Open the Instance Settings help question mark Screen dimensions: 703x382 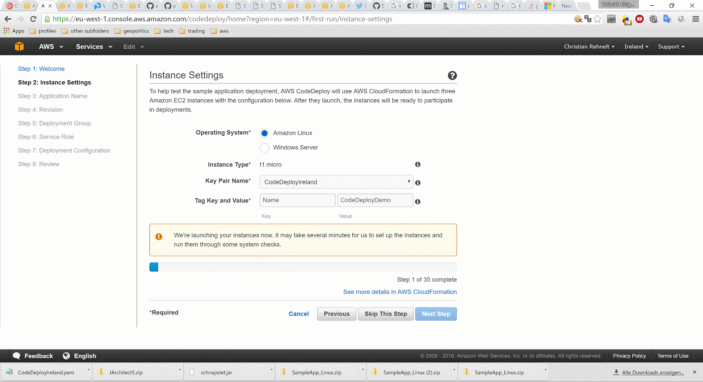[452, 76]
